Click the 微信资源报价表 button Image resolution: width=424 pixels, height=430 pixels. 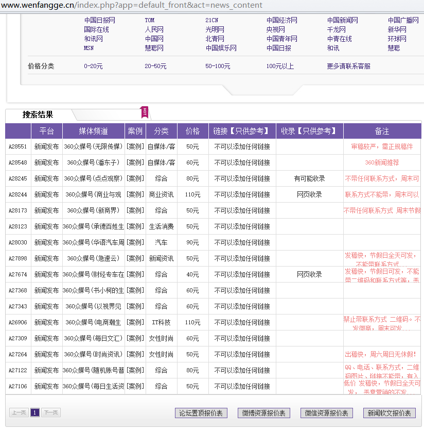click(327, 413)
